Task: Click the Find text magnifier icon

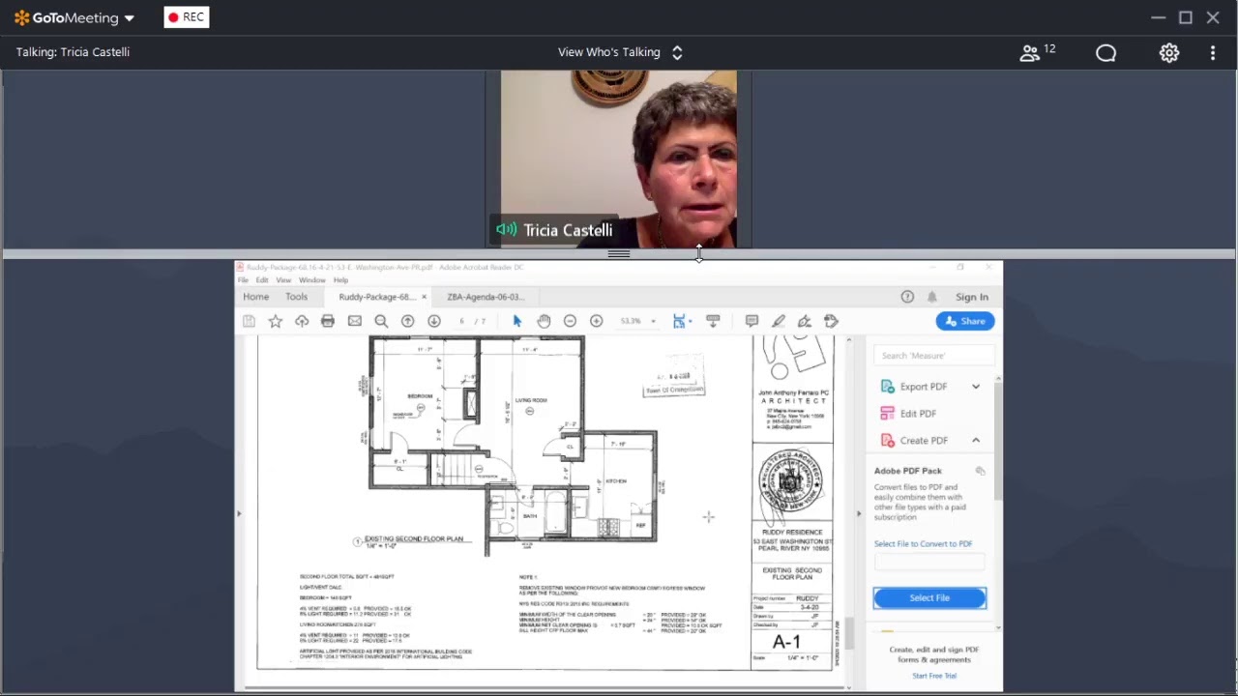Action: pyautogui.click(x=381, y=321)
